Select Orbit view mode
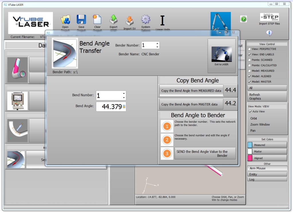This screenshot has height=213, width=293. point(254,118)
